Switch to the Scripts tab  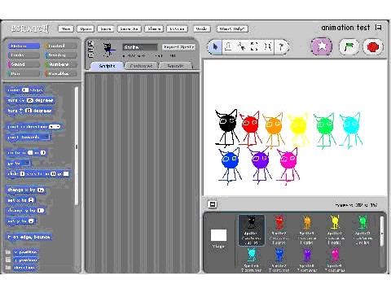pos(107,66)
